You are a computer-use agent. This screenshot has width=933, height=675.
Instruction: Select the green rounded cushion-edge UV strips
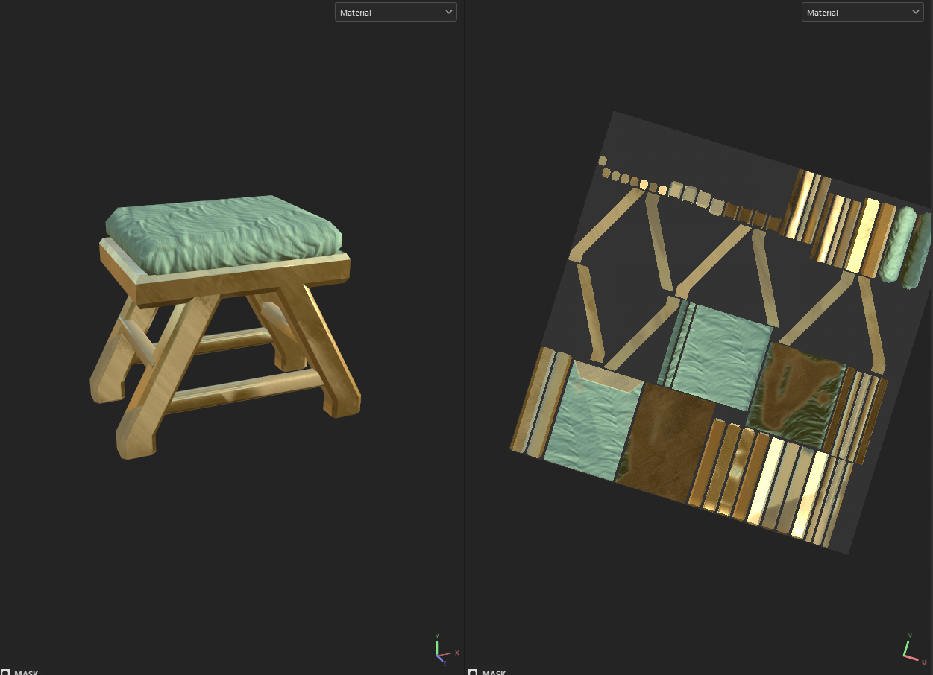[x=904, y=247]
